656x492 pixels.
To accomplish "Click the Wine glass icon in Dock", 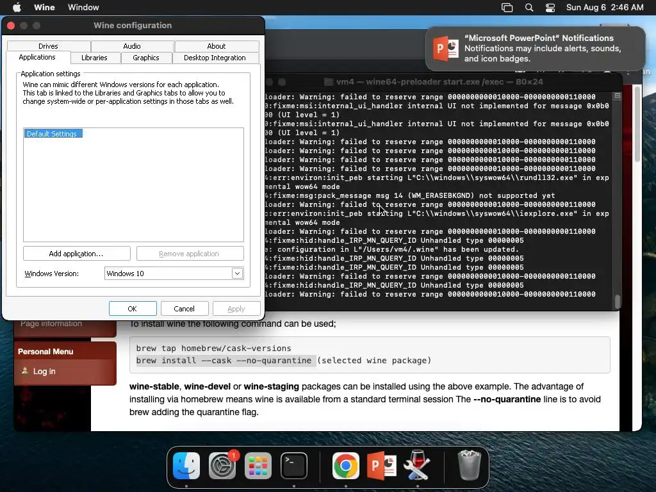I will click(418, 465).
